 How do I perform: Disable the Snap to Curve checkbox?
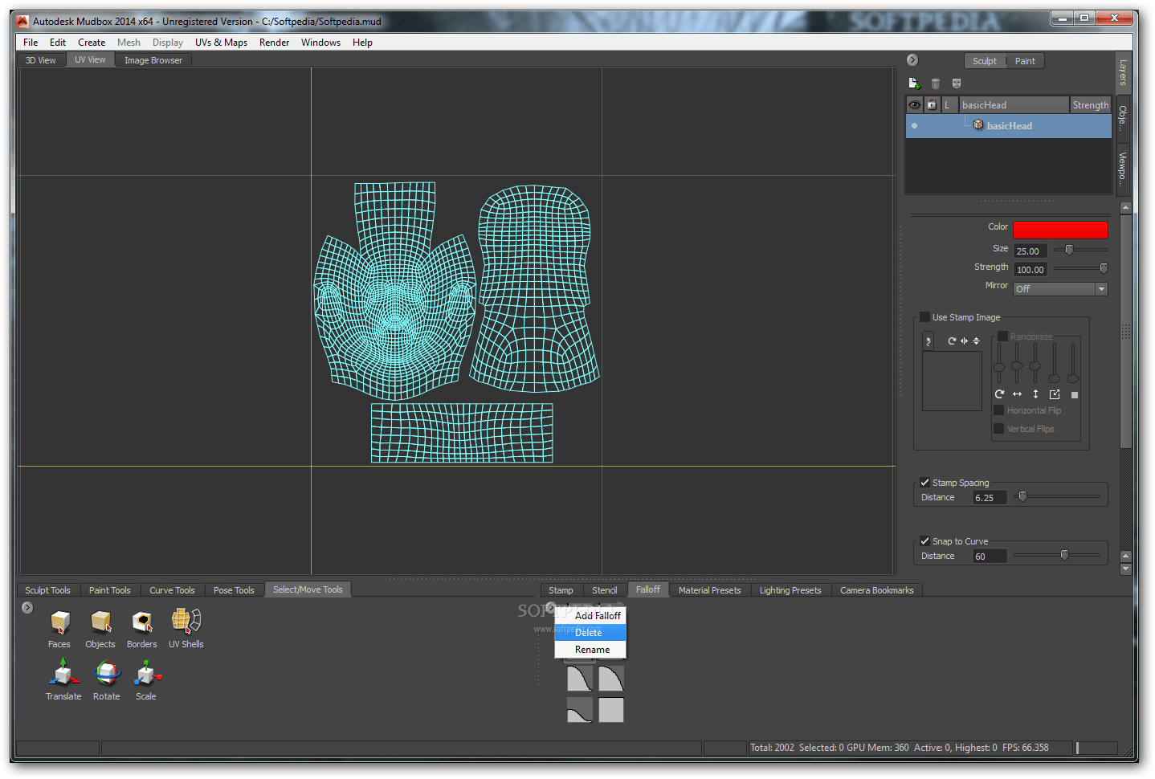[x=924, y=541]
